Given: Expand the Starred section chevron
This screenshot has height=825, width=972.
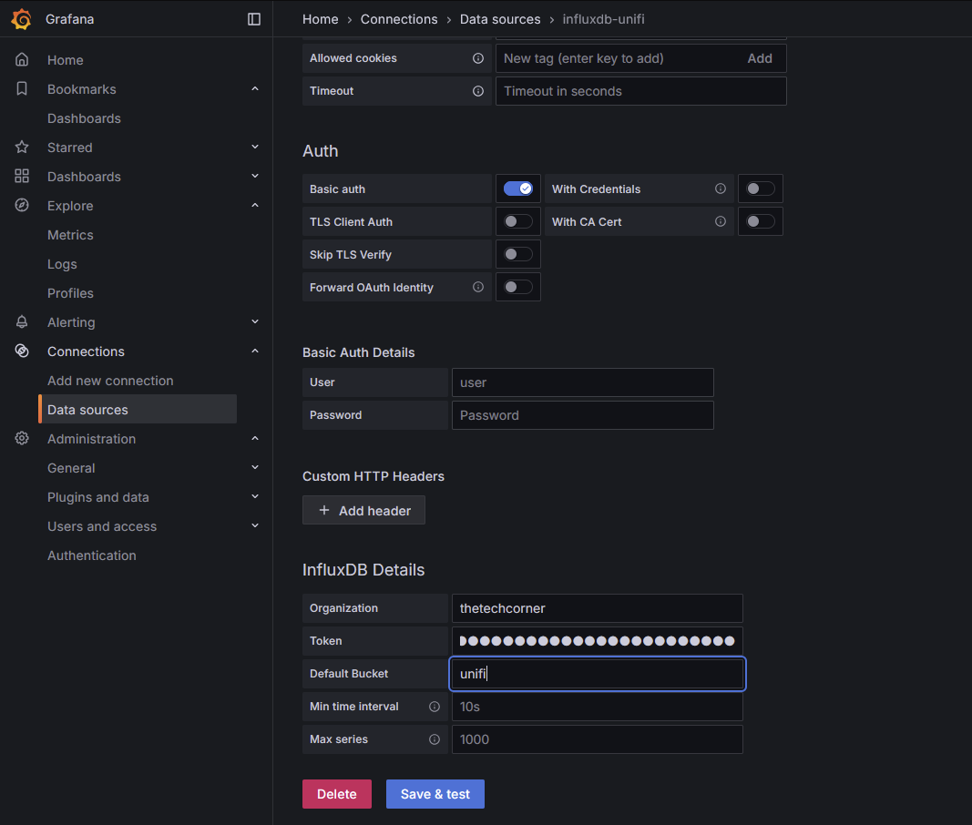Looking at the screenshot, I should pos(255,148).
